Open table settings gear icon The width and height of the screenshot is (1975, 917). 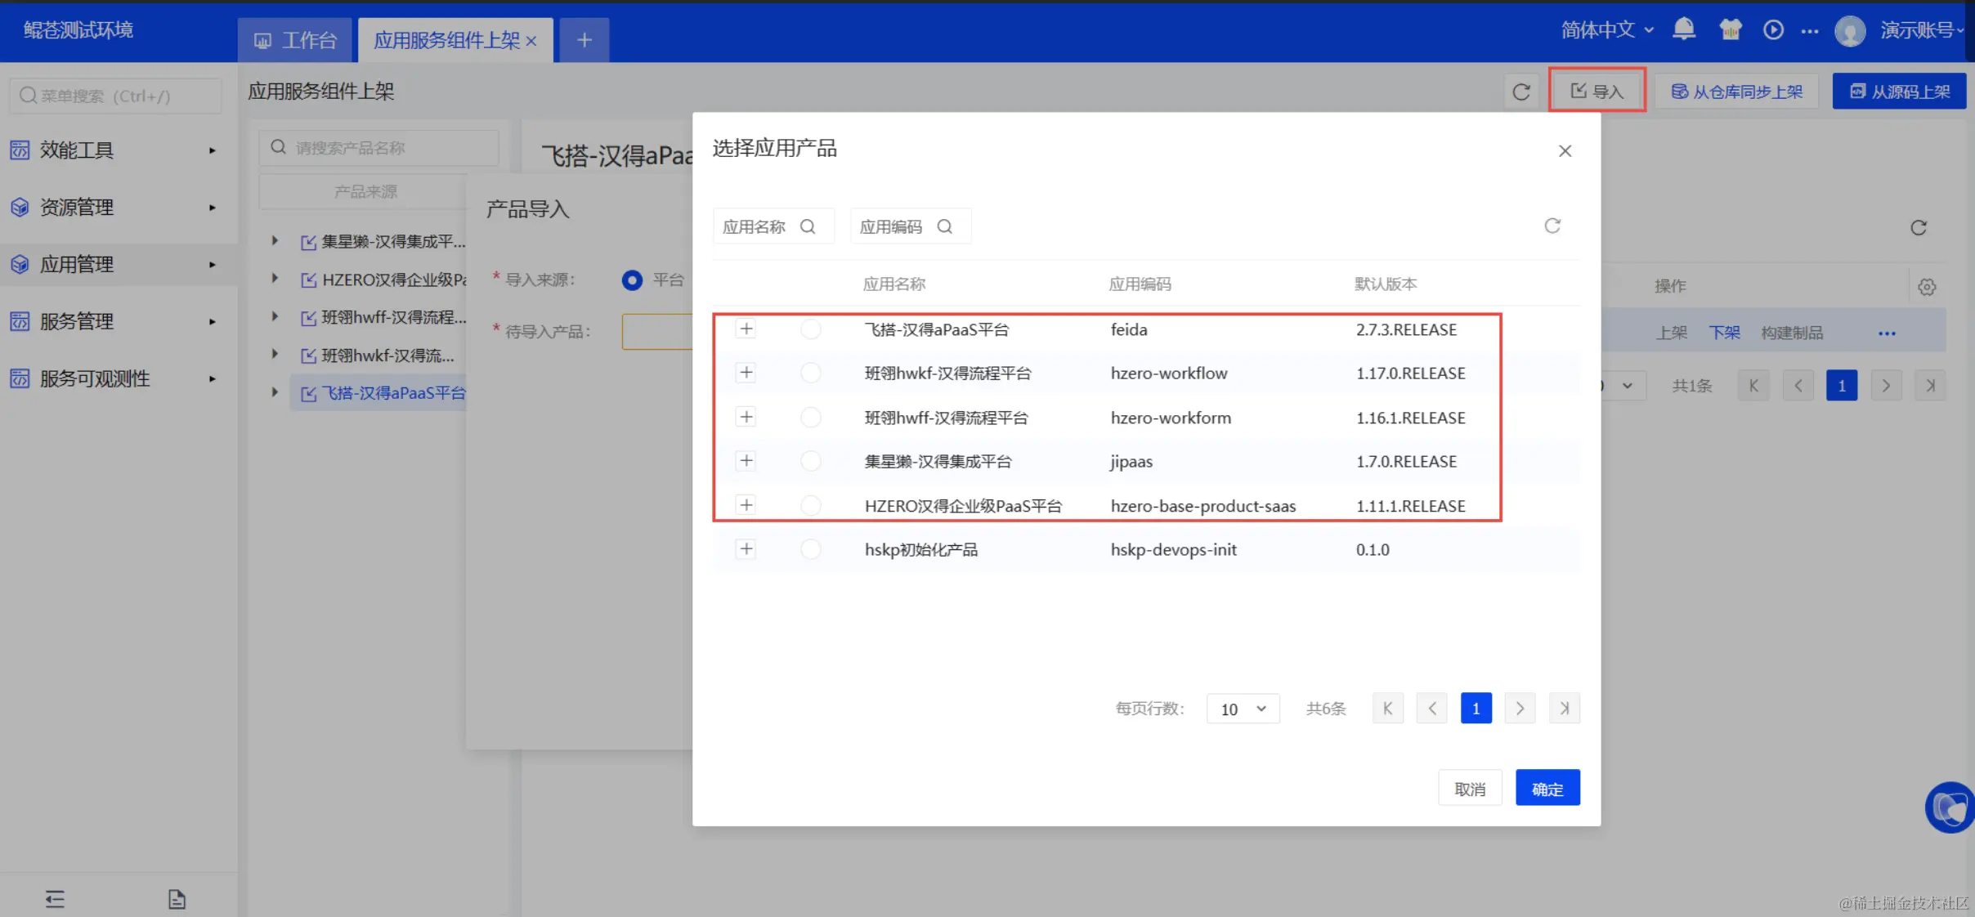(x=1927, y=287)
